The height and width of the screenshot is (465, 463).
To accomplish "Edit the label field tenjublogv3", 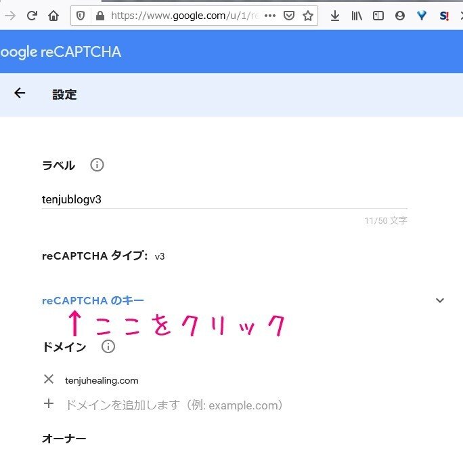I will pyautogui.click(x=225, y=199).
